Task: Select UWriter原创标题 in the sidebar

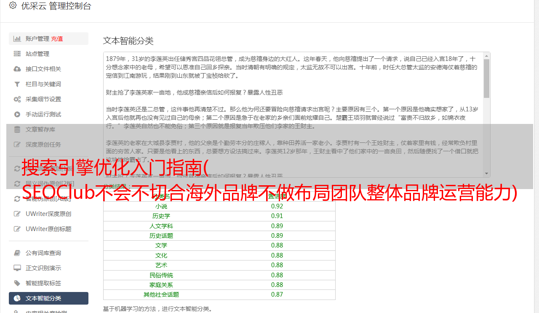Action: pyautogui.click(x=48, y=229)
